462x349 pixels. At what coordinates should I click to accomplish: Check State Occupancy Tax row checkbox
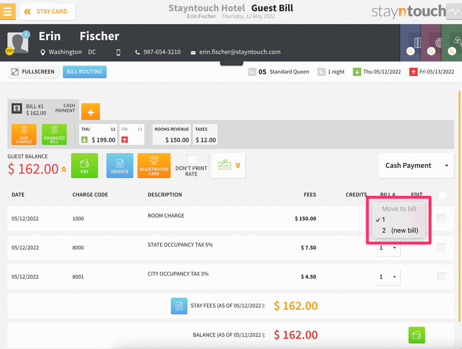pyautogui.click(x=442, y=247)
